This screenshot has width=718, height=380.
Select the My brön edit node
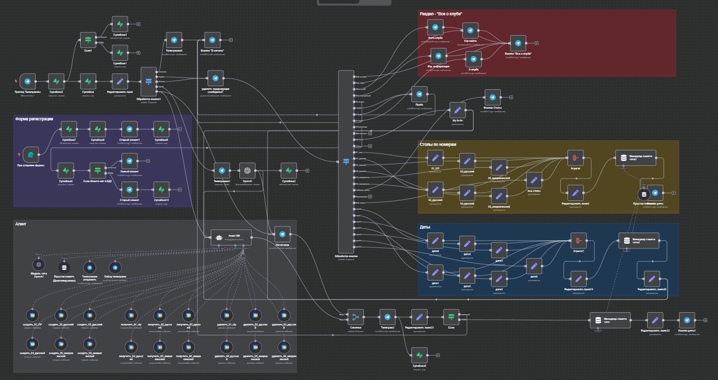pos(458,110)
